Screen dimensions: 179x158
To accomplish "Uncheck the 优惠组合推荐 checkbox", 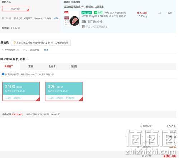I will pos(3,74).
